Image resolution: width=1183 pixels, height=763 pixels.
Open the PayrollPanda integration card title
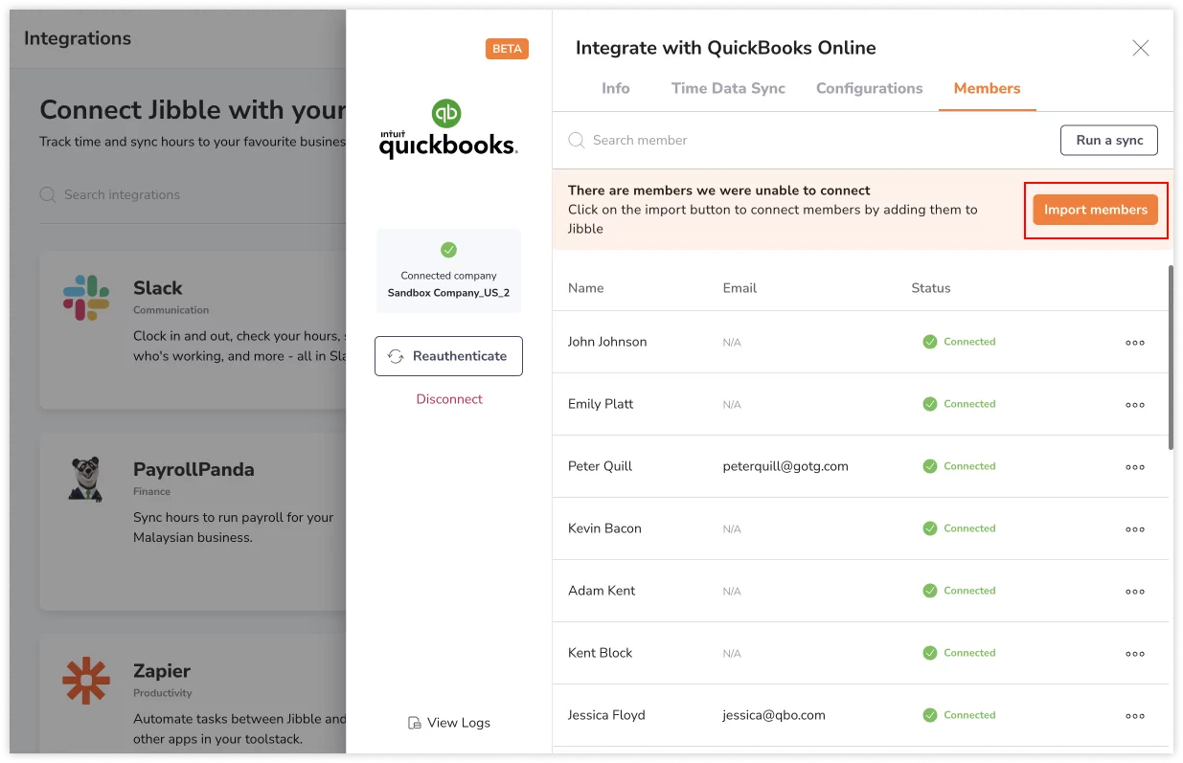pos(193,470)
